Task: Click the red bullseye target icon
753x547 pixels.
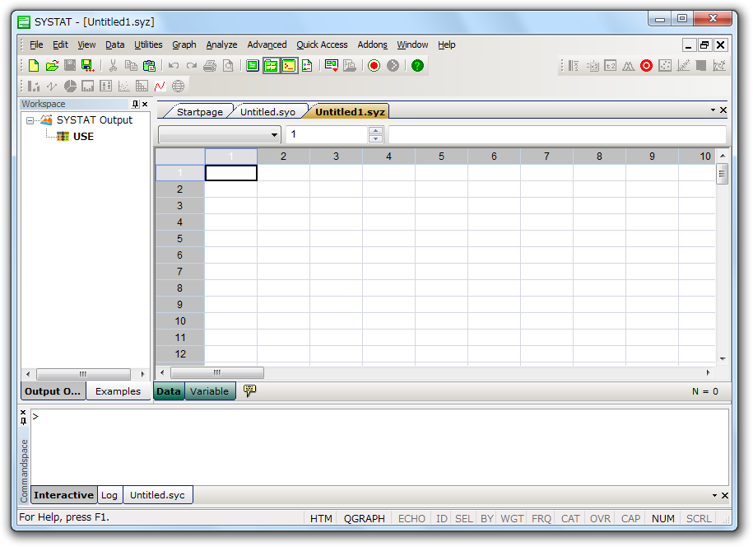Action: coord(646,65)
